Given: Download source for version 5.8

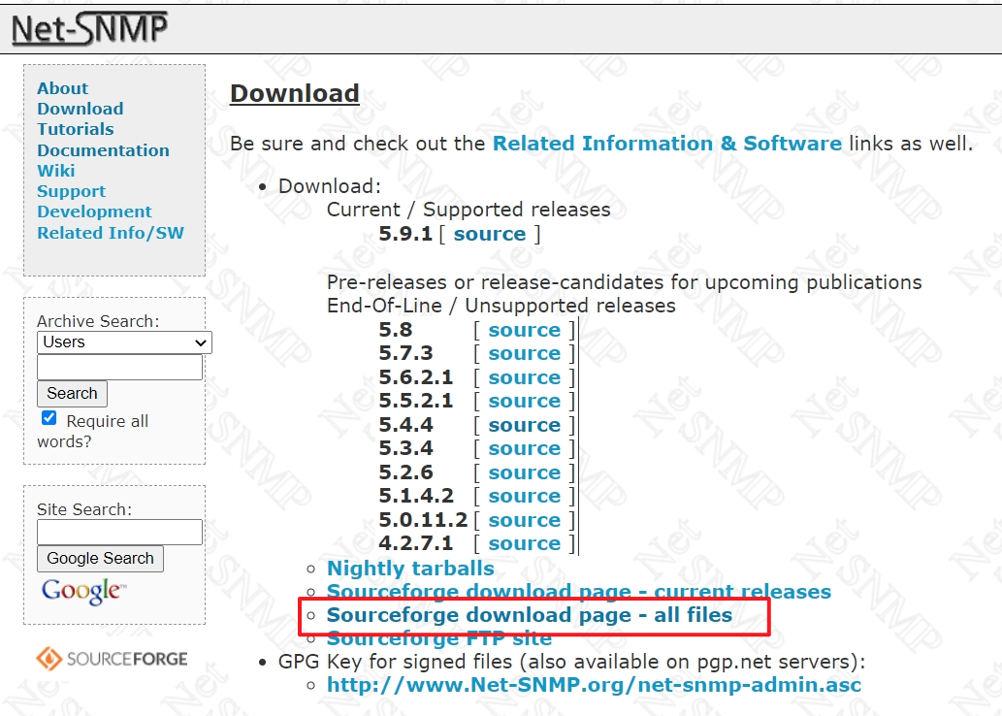Looking at the screenshot, I should pos(525,330).
